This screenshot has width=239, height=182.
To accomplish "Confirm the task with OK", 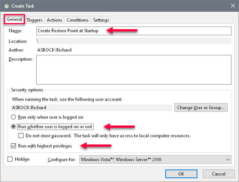I will [181, 174].
